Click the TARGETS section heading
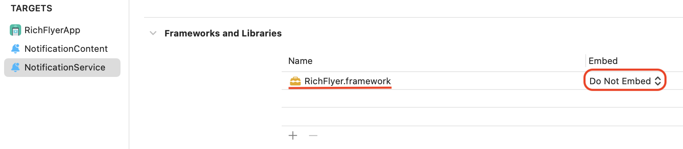 click(x=31, y=8)
